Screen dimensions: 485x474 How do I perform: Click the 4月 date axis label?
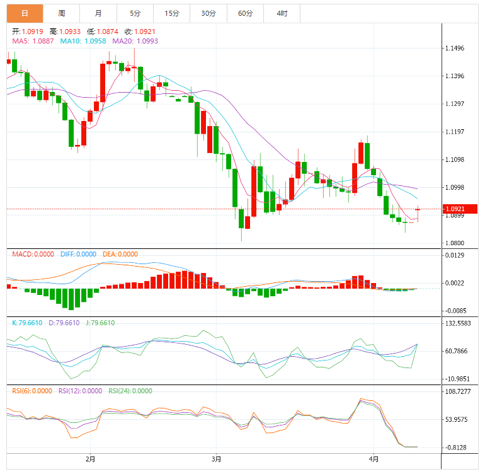point(374,459)
